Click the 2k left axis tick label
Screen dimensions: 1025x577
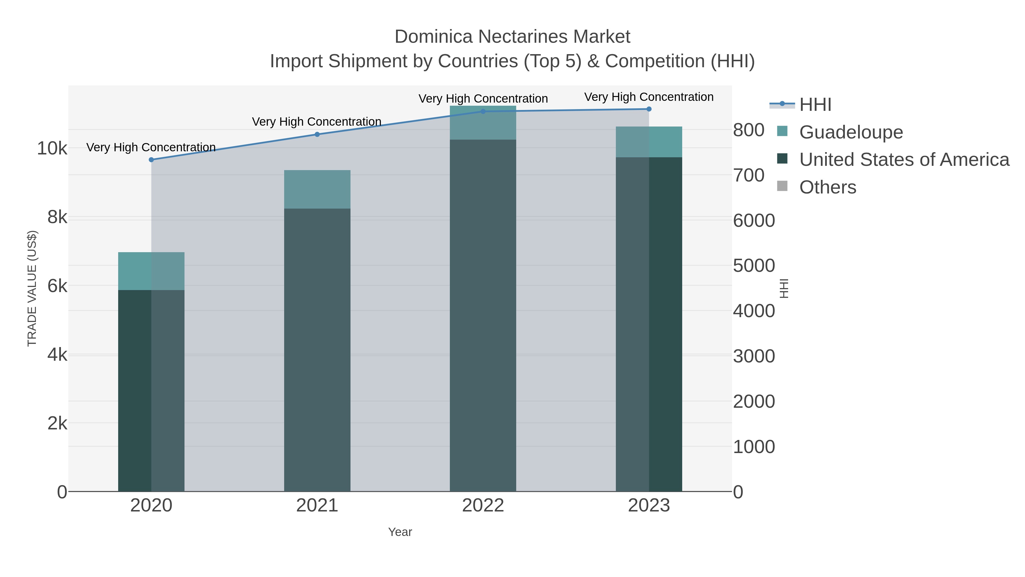[57, 423]
